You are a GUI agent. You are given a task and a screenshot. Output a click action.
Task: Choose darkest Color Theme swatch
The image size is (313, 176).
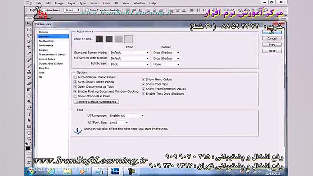click(99, 39)
